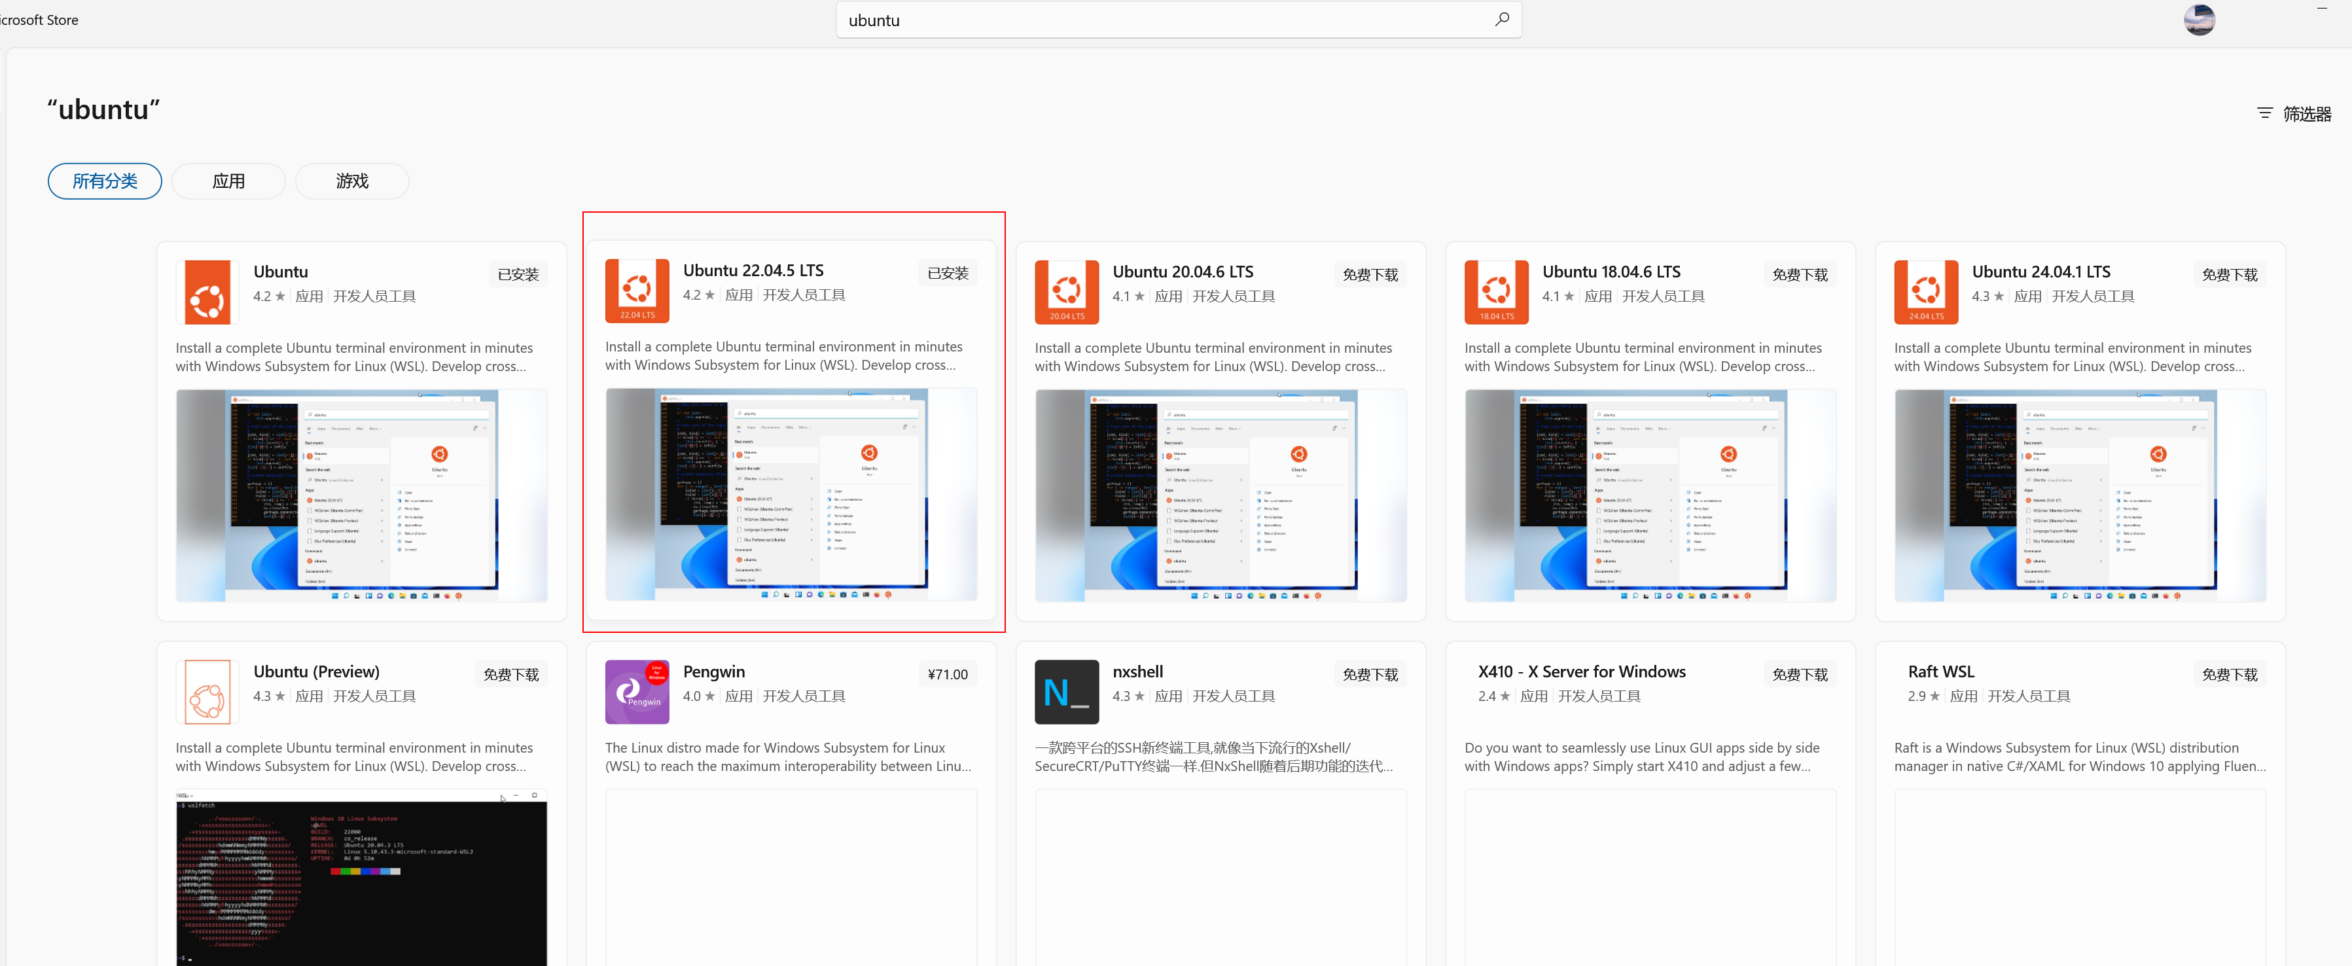Click the nxshell N_ app icon
2352x966 pixels.
point(1067,692)
